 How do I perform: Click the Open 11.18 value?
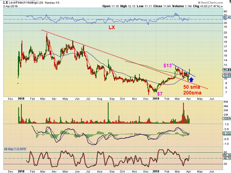[x=111, y=6]
